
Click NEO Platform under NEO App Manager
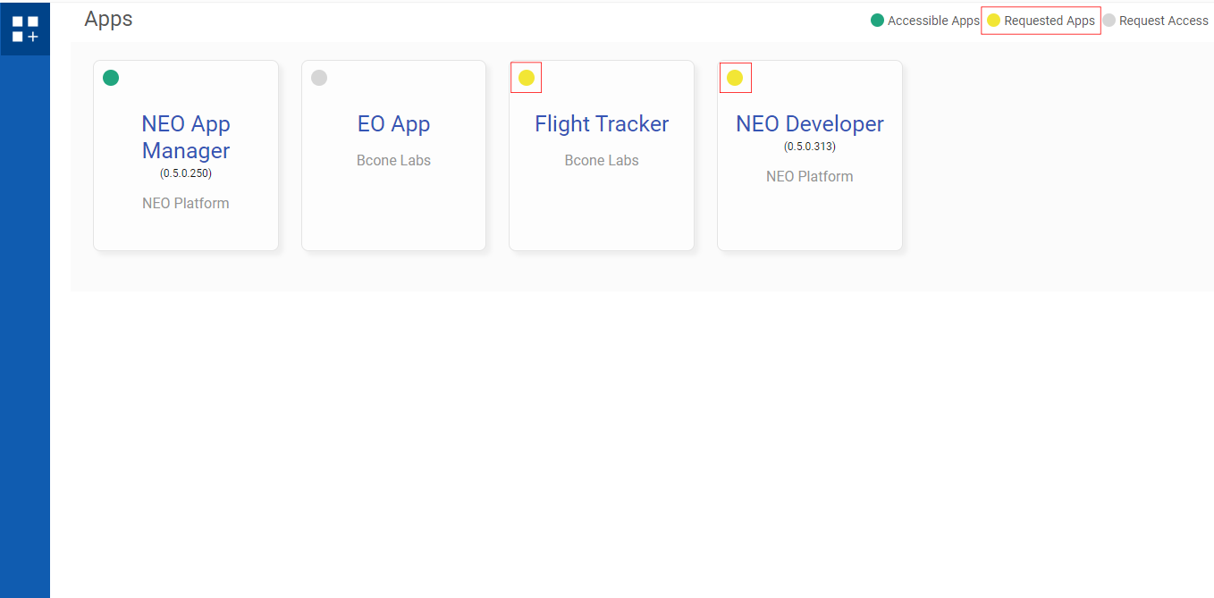pos(186,204)
